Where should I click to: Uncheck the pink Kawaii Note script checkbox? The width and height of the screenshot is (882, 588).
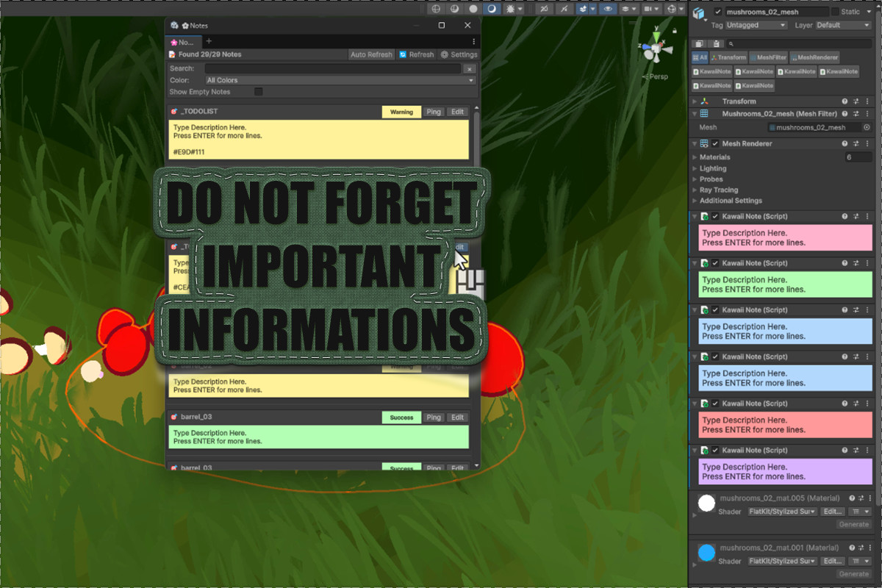point(715,217)
